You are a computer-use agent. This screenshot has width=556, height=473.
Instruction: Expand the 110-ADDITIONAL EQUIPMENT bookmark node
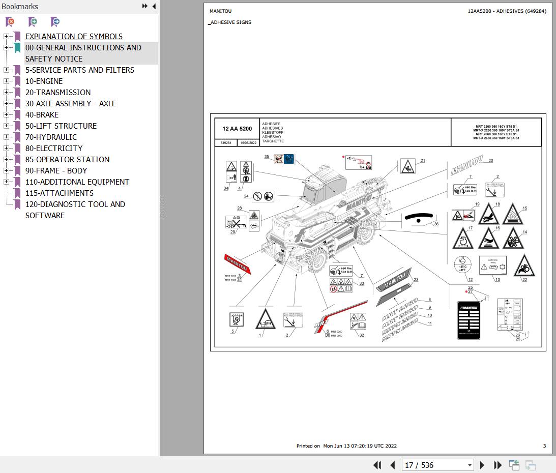tap(6, 182)
